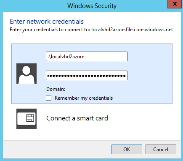Click the Domain label
183x161 pixels.
(56, 89)
